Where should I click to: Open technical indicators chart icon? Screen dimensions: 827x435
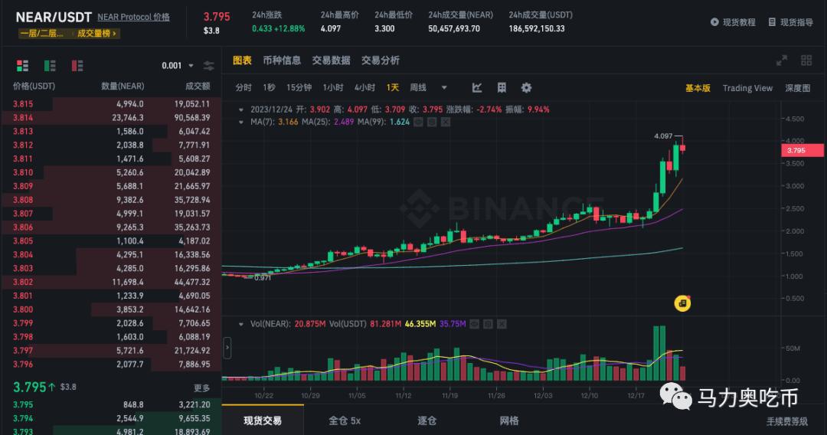[477, 88]
